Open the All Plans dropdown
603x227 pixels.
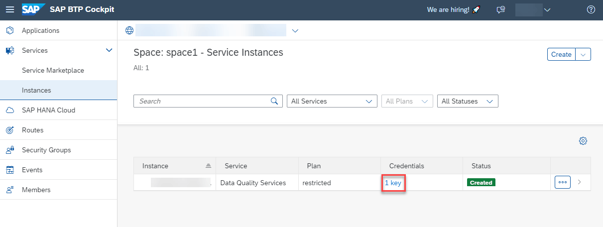[407, 101]
